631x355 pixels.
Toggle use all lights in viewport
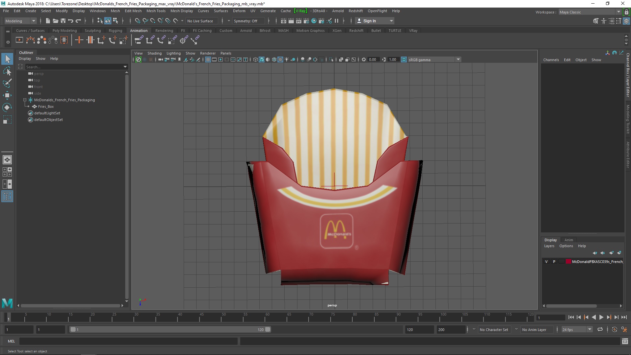pos(287,59)
